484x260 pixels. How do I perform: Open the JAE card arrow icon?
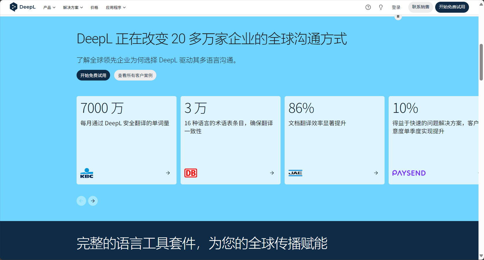pos(376,173)
